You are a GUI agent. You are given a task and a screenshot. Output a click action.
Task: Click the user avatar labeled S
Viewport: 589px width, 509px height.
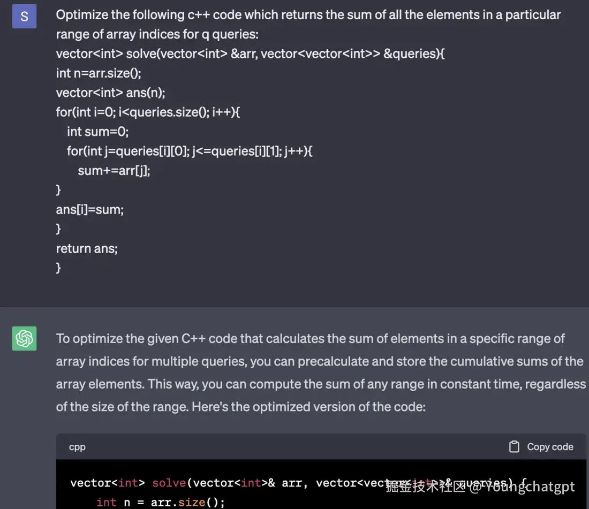point(24,16)
